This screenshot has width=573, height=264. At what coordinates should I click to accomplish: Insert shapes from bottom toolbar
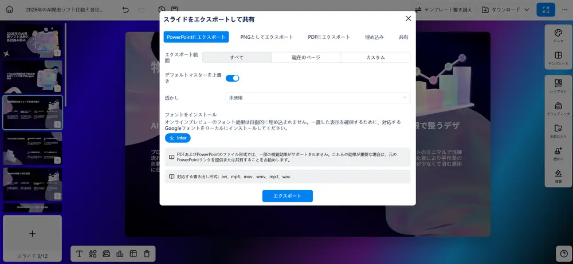coord(93,254)
